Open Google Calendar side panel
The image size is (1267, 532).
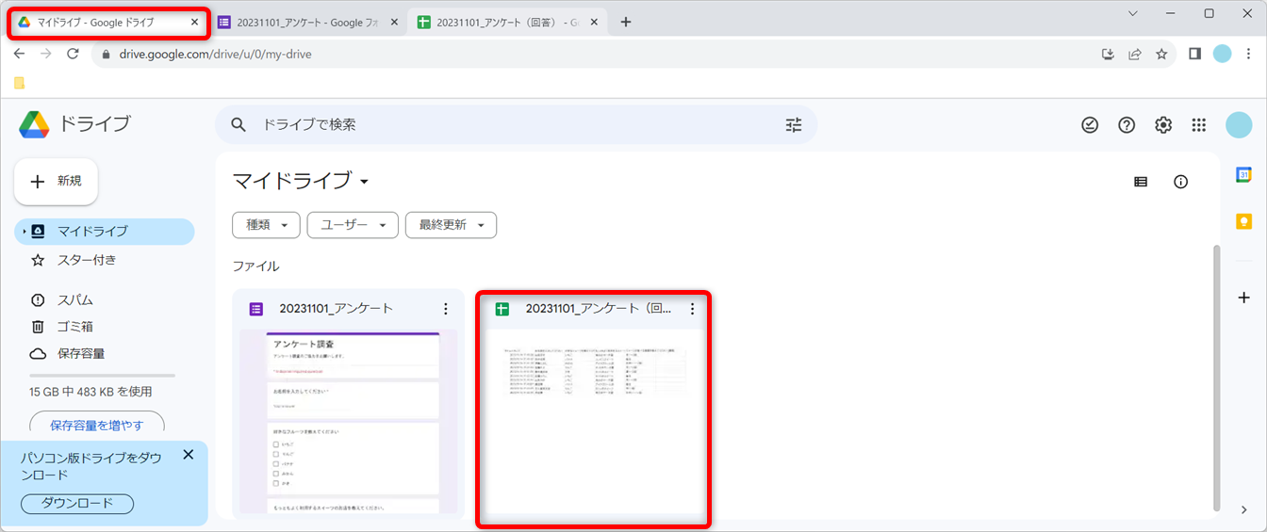point(1243,175)
